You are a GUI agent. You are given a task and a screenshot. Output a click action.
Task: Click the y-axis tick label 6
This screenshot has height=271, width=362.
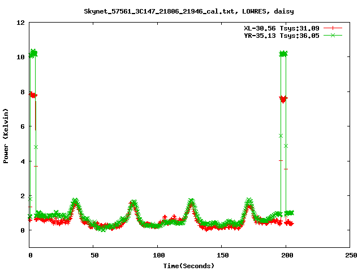point(23,126)
